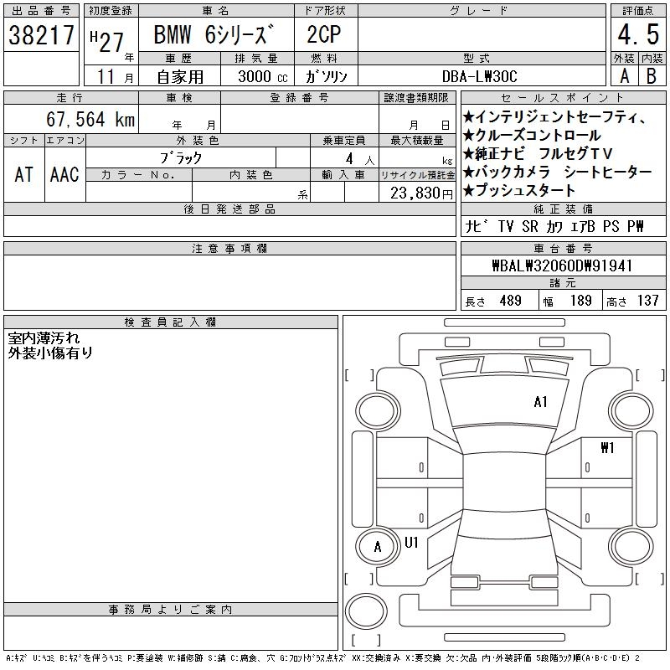Viewport: 670px width, 670px height.
Task: Click the length value 489
Action: (511, 301)
